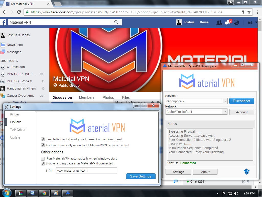Switch to the Photos tab

pyautogui.click(x=108, y=97)
